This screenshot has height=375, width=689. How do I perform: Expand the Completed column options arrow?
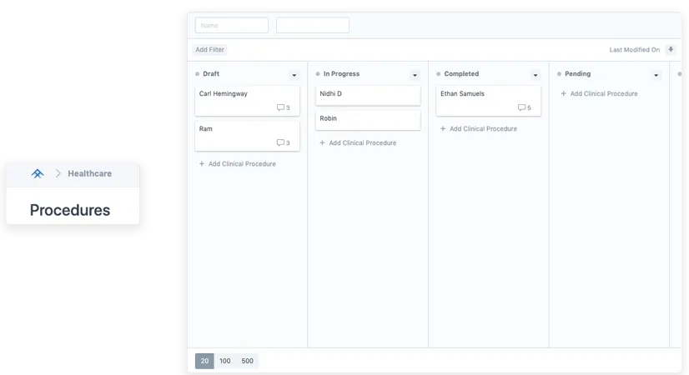[x=536, y=75]
